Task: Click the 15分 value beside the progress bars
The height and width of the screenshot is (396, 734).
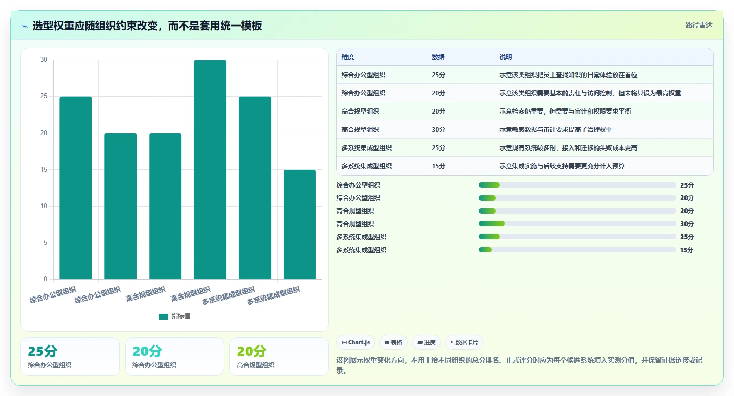Action: point(687,250)
